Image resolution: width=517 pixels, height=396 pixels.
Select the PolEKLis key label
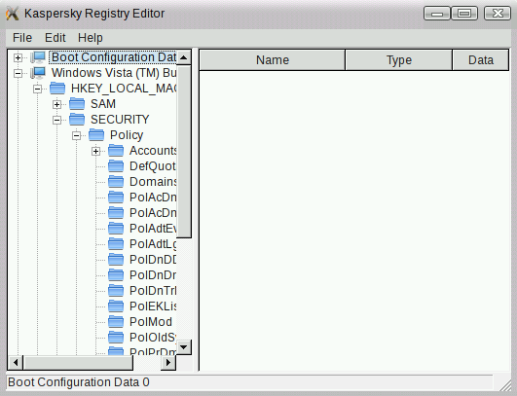(x=153, y=306)
